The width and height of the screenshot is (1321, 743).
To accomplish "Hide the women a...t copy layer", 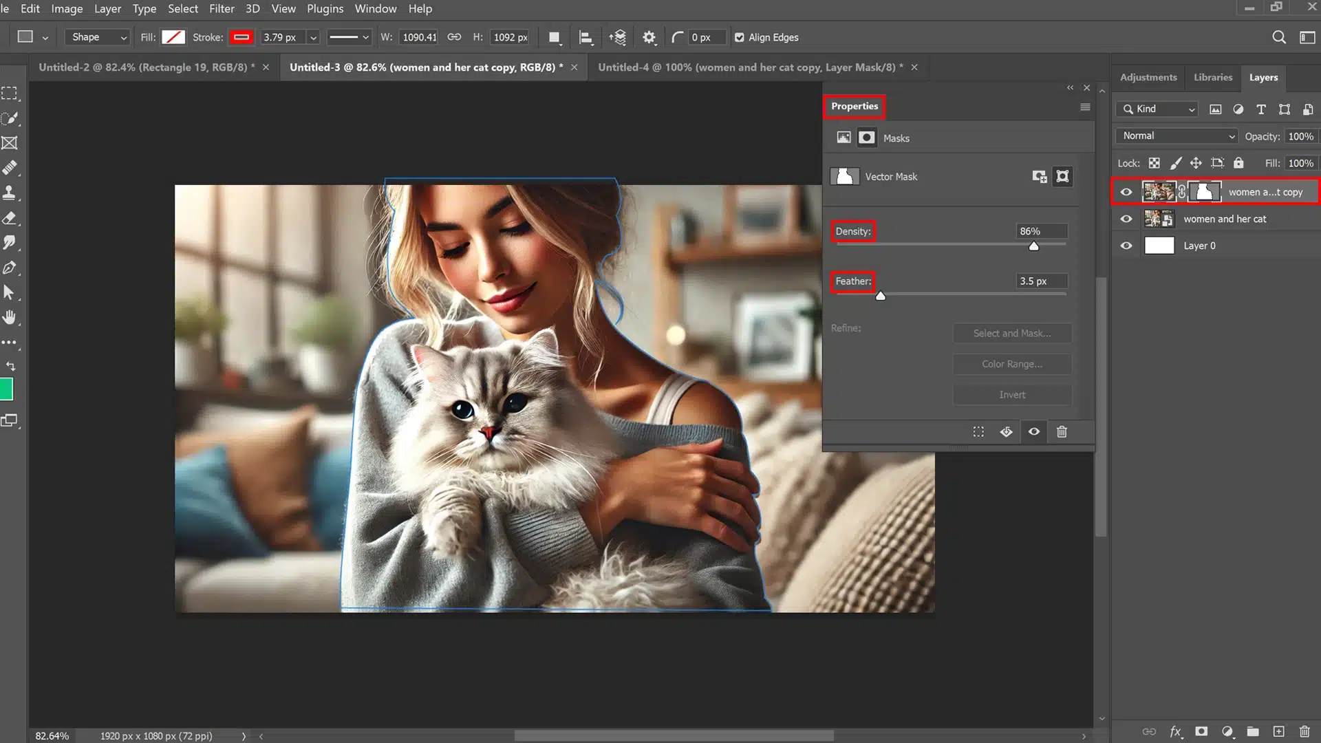I will point(1126,192).
